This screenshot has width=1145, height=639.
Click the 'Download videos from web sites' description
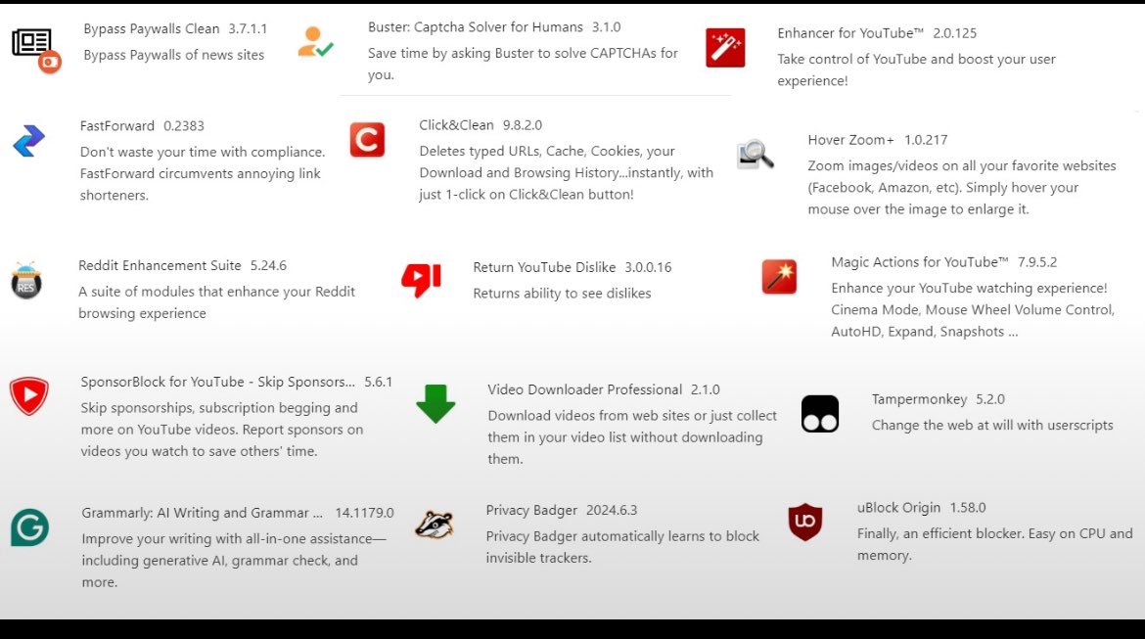coord(632,436)
